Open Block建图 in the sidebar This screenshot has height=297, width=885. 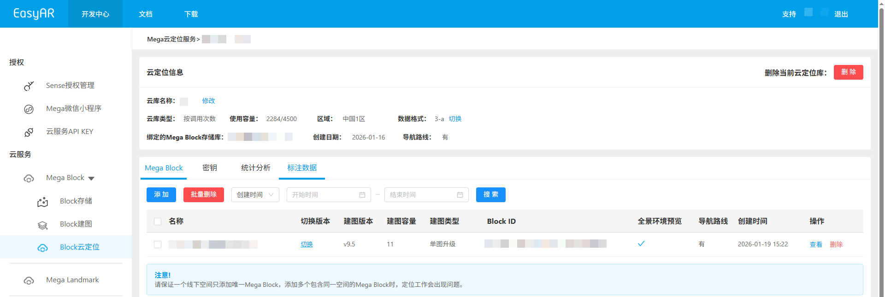click(76, 224)
